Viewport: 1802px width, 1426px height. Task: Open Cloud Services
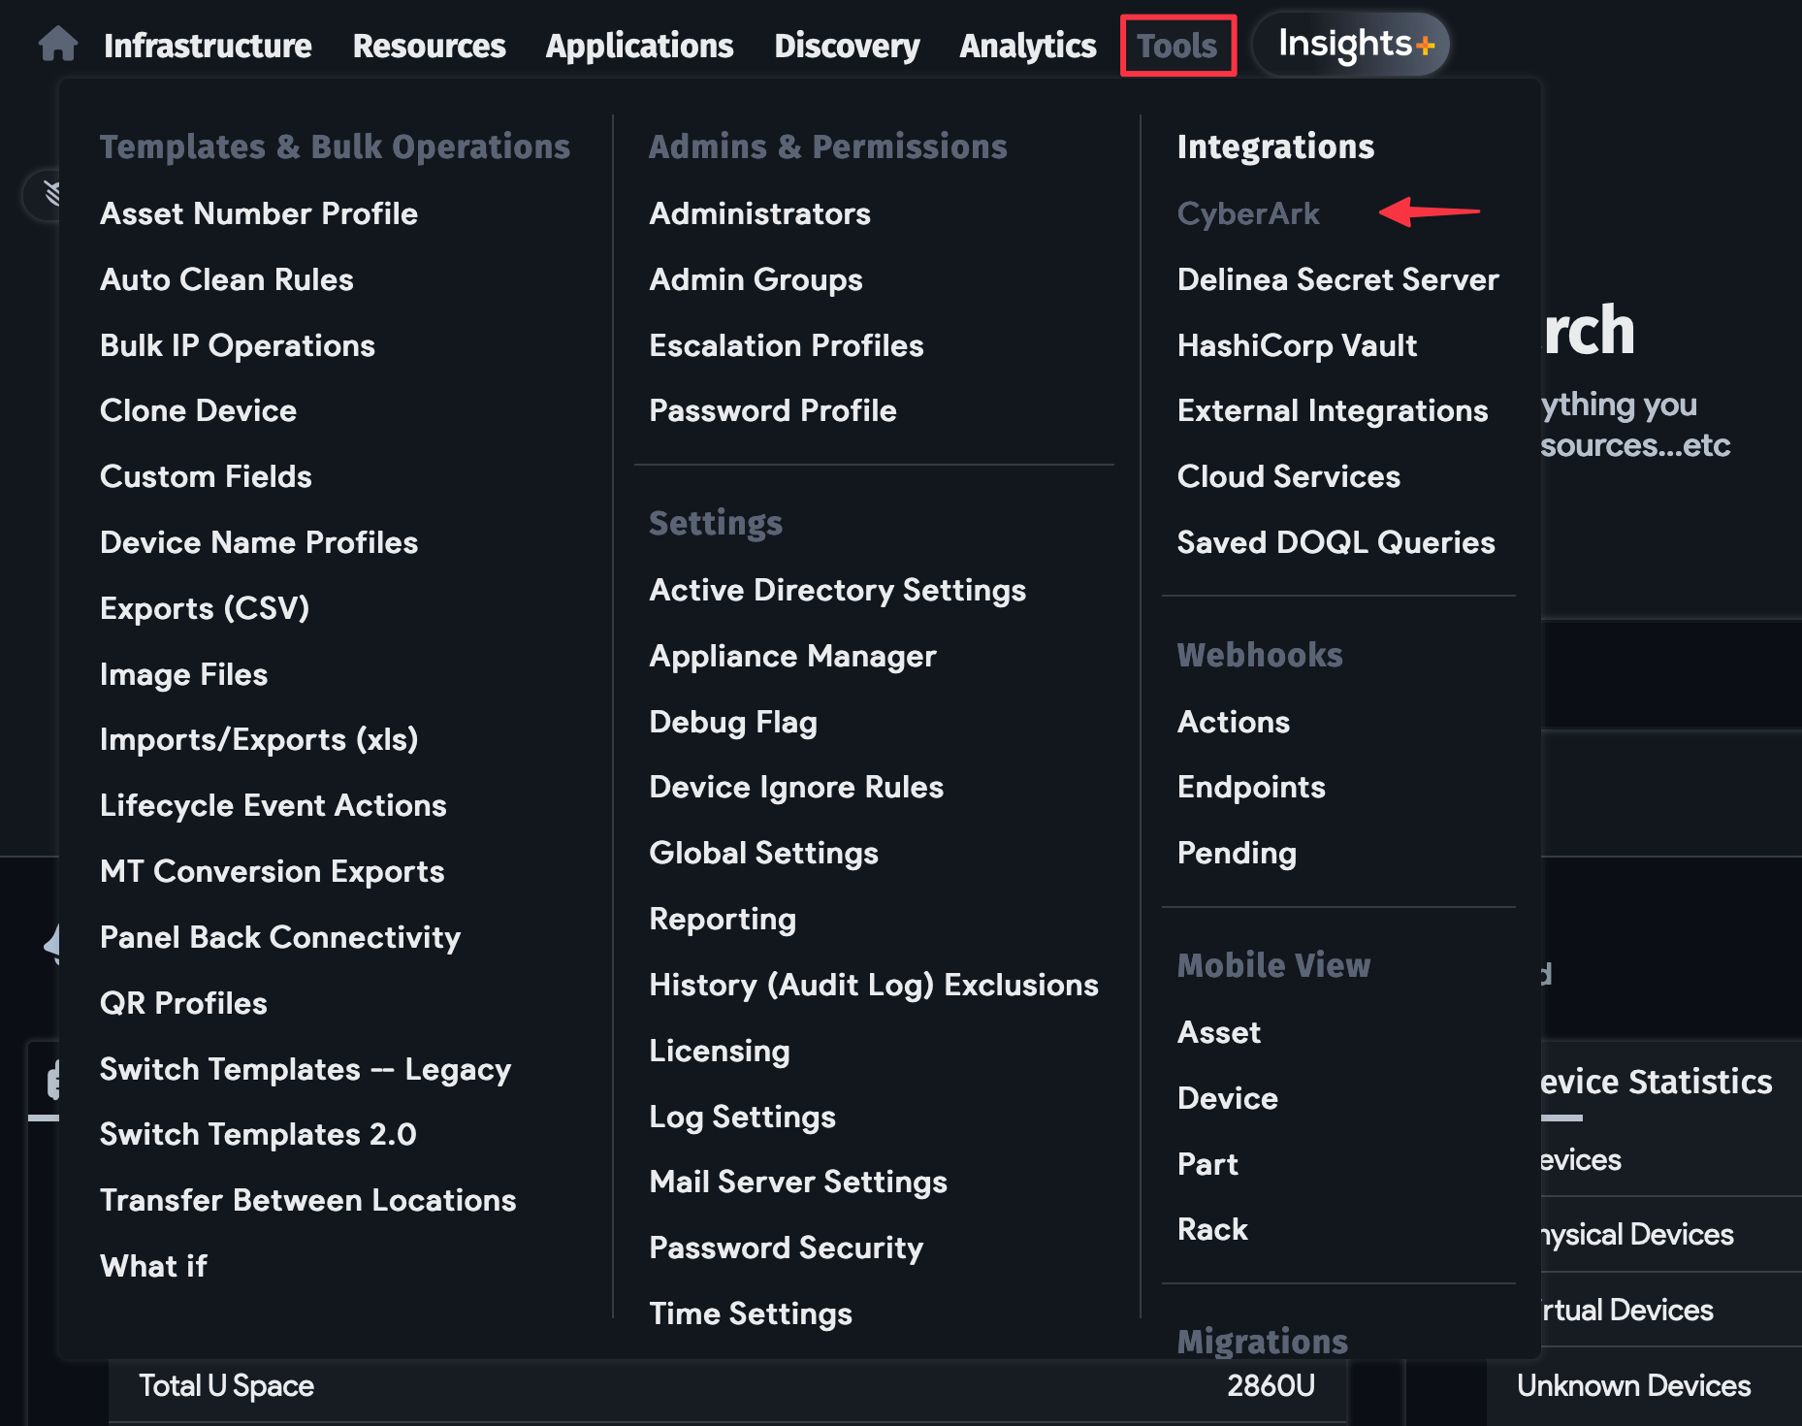pyautogui.click(x=1289, y=476)
